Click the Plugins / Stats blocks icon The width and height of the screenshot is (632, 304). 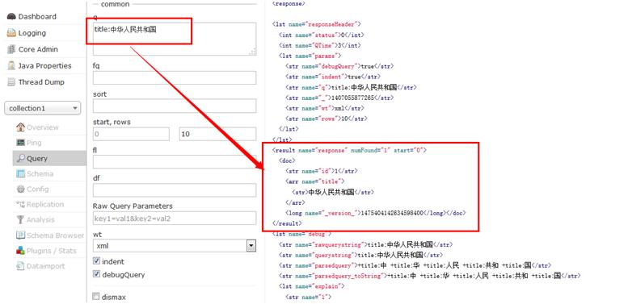(20, 251)
